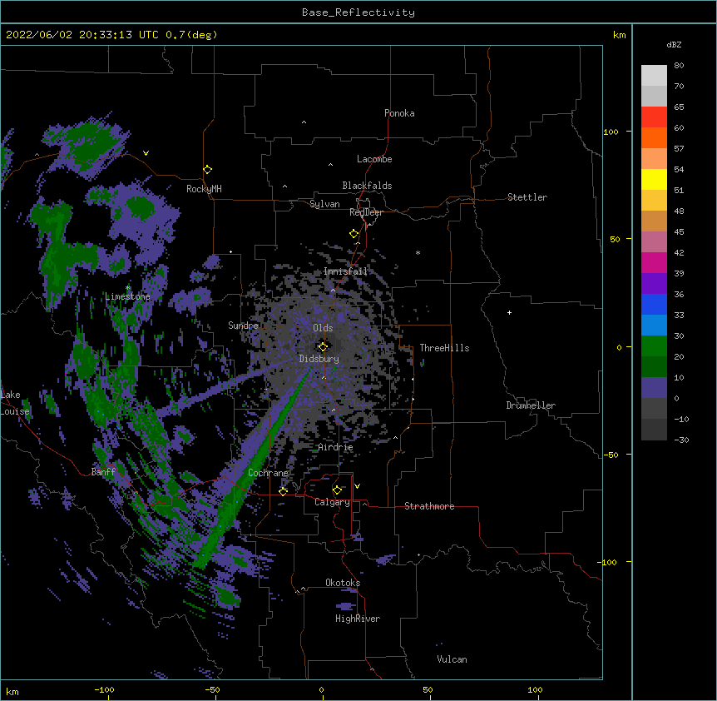The width and height of the screenshot is (717, 701).
Task: Click the km label at top right
Action: pyautogui.click(x=619, y=35)
